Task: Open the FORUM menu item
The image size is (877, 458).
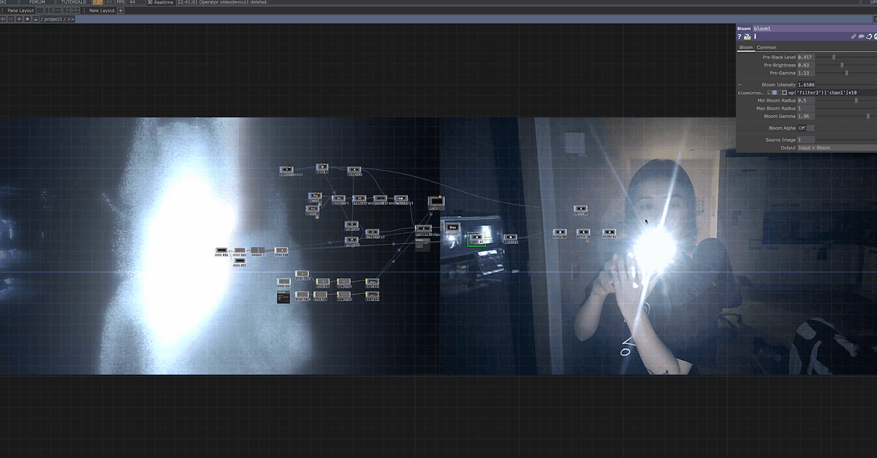Action: pos(37,2)
